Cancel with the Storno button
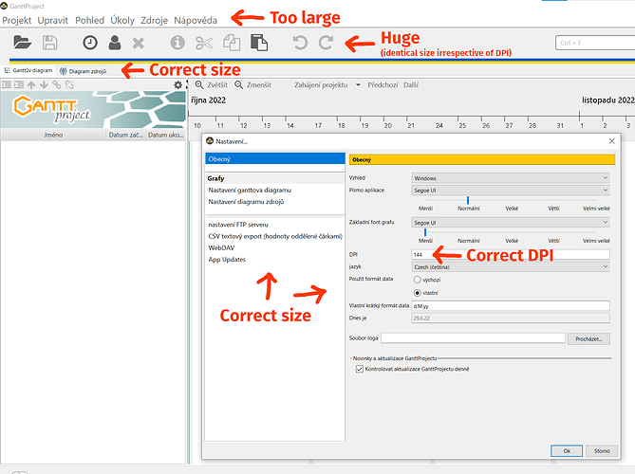Screen dimensions: 635x474 [602, 451]
